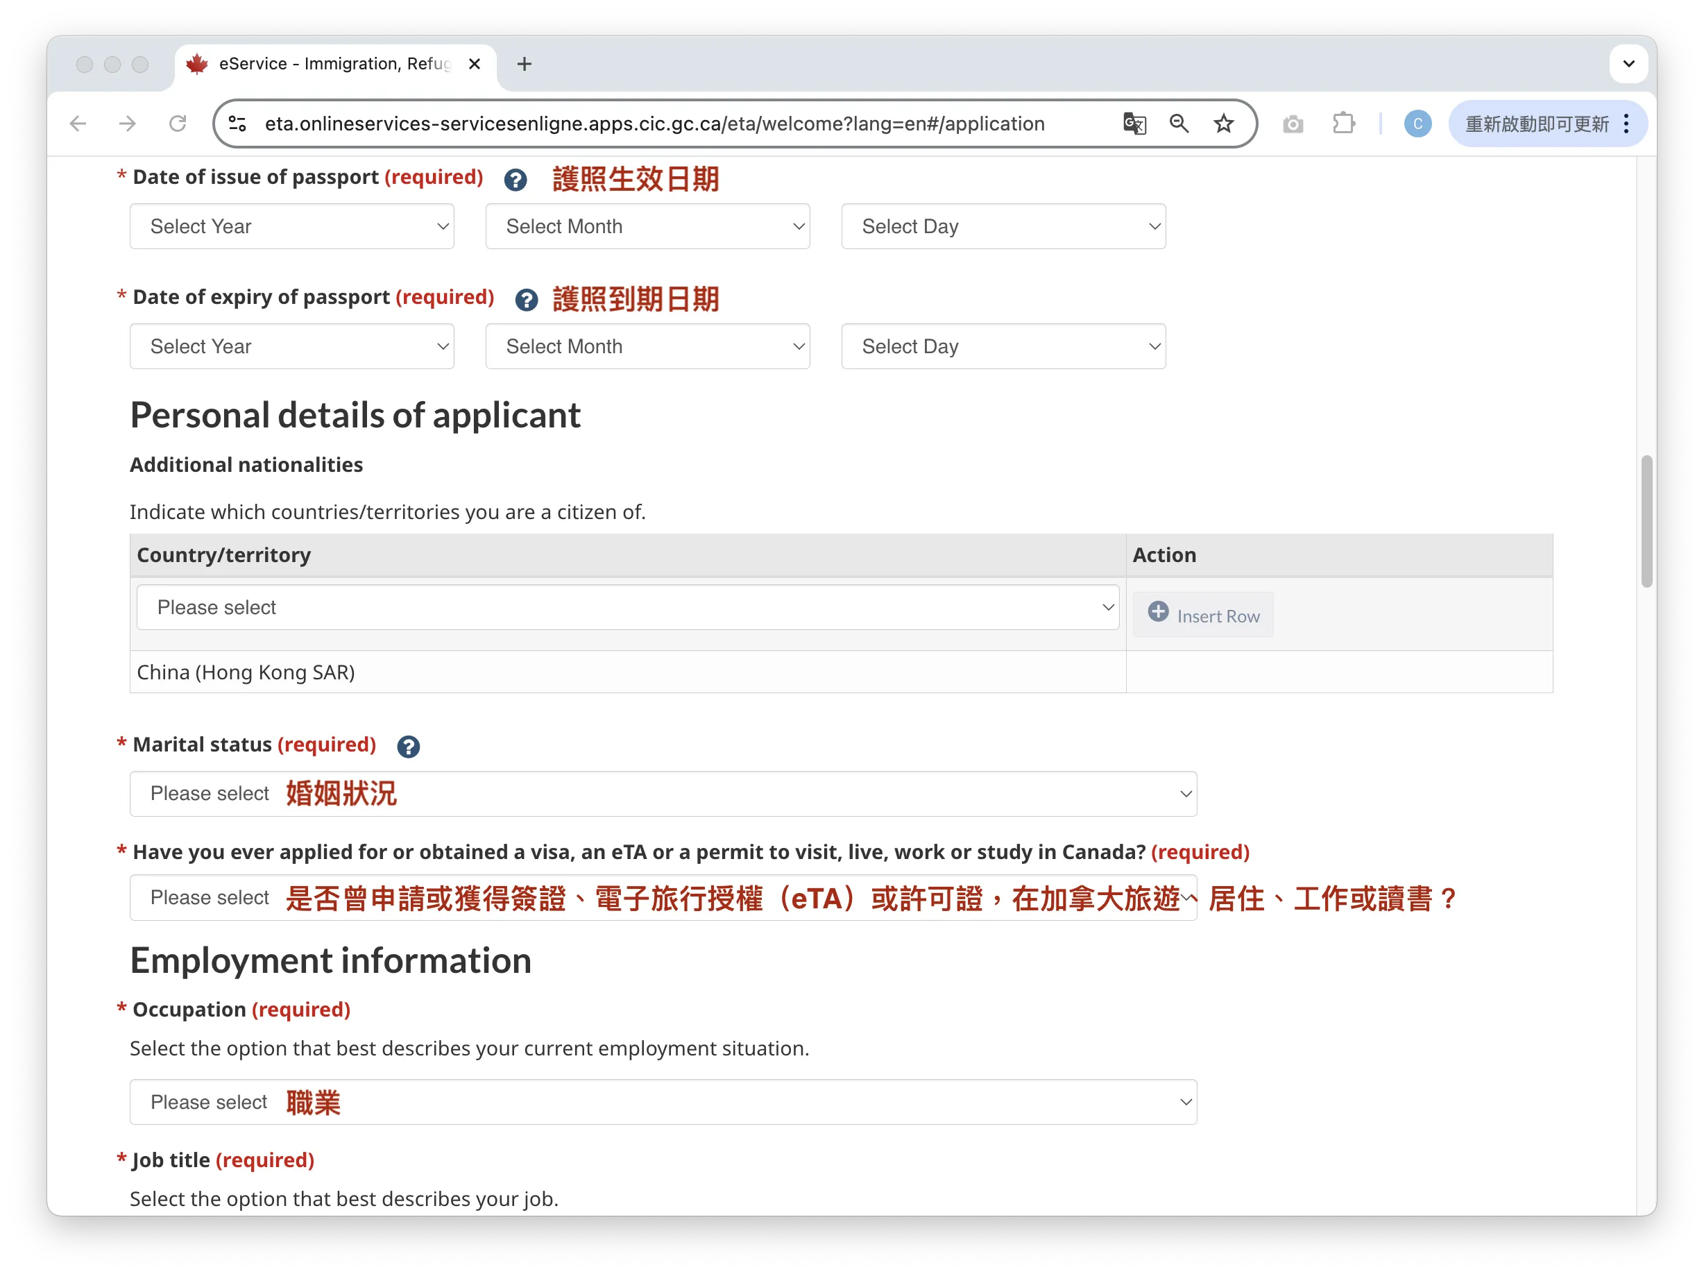Image resolution: width=1704 pixels, height=1274 pixels.
Task: Click the browser forward arrow
Action: 128,124
